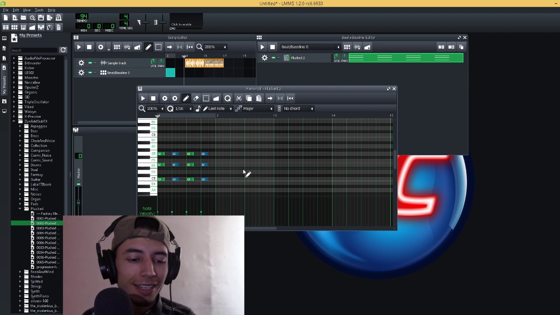The width and height of the screenshot is (560, 315).
Task: Open the scale dropdown showing Major
Action: click(258, 108)
